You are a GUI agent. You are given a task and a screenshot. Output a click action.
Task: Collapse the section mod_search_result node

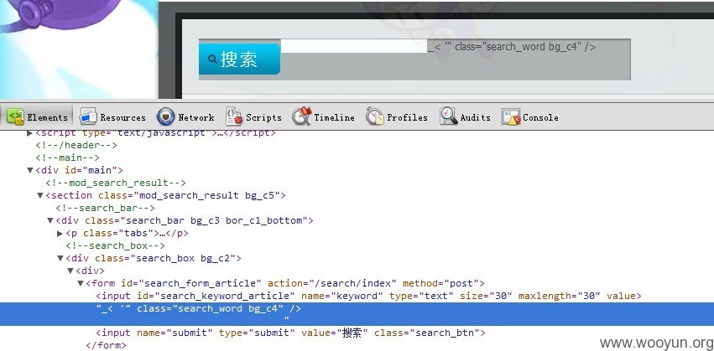40,195
